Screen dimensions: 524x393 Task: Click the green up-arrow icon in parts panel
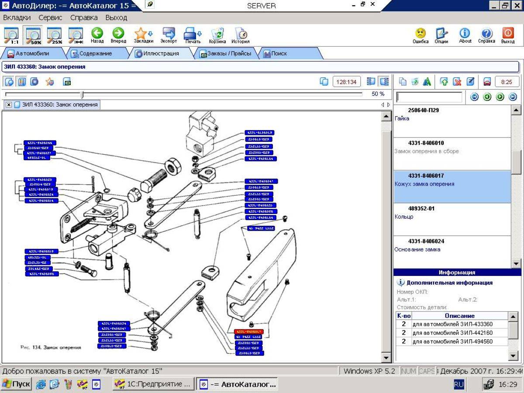444,82
